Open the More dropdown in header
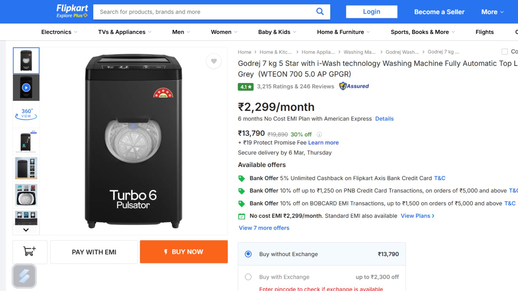 pyautogui.click(x=492, y=12)
